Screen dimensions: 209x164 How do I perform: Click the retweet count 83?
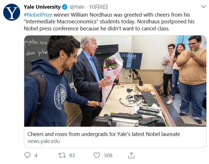72,156
